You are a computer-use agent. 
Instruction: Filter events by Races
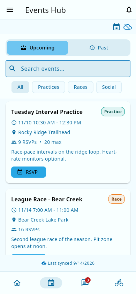pos(81,87)
